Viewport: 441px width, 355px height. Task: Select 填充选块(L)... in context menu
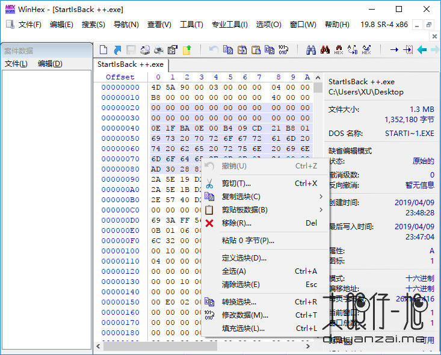click(x=265, y=329)
